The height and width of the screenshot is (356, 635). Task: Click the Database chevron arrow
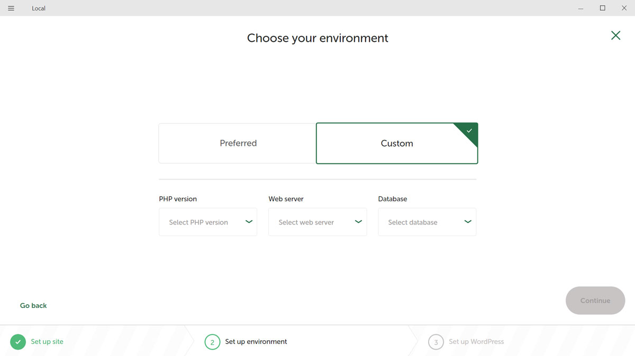point(468,222)
